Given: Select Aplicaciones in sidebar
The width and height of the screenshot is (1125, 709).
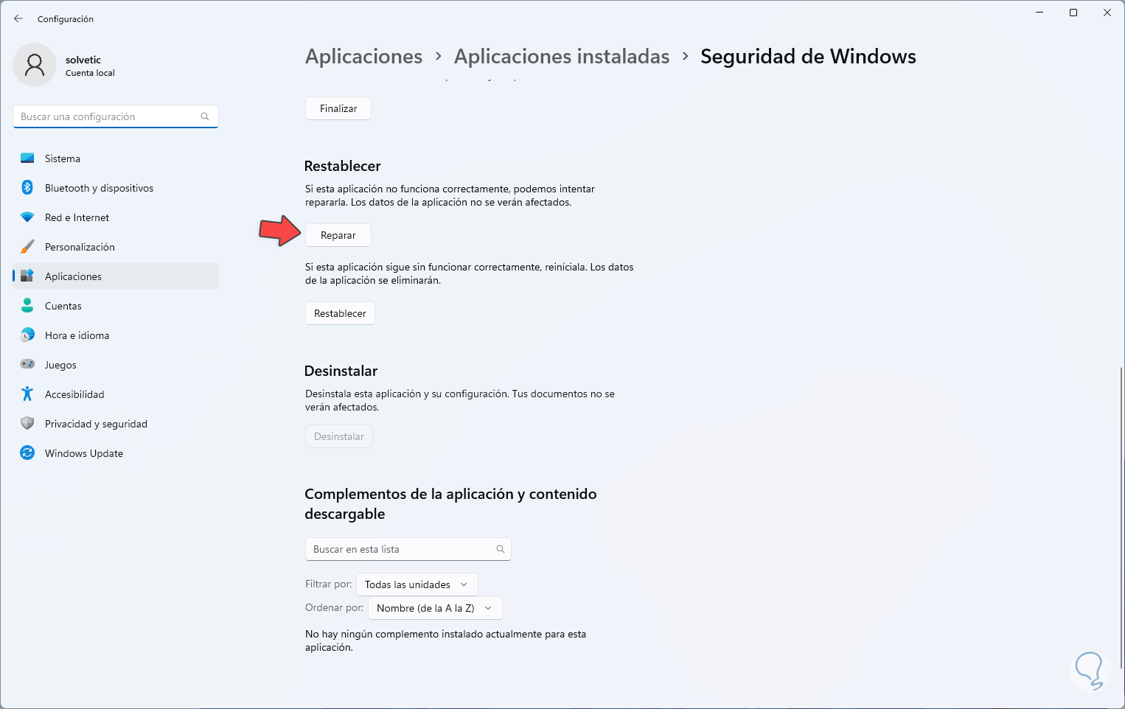Looking at the screenshot, I should tap(116, 276).
